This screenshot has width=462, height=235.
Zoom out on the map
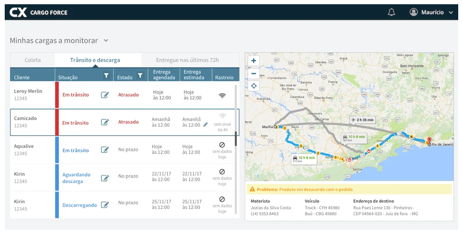pyautogui.click(x=254, y=73)
